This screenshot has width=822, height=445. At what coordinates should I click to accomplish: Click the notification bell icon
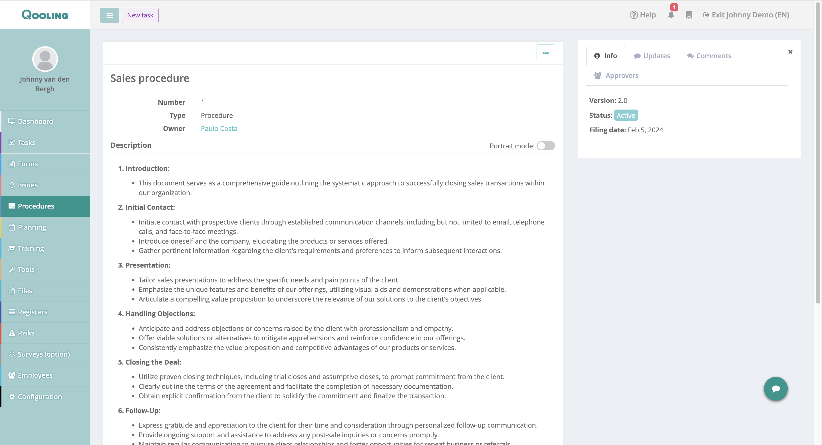tap(671, 15)
